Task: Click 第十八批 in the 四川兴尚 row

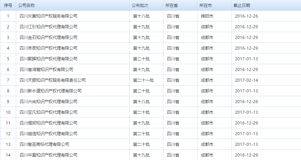Action: coord(141,101)
